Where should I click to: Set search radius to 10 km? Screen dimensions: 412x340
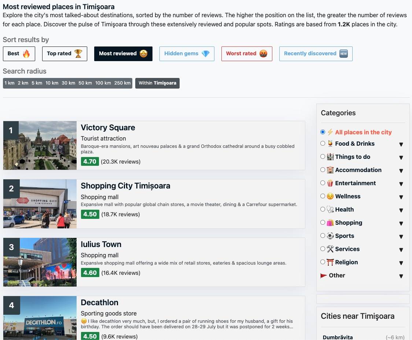point(52,83)
